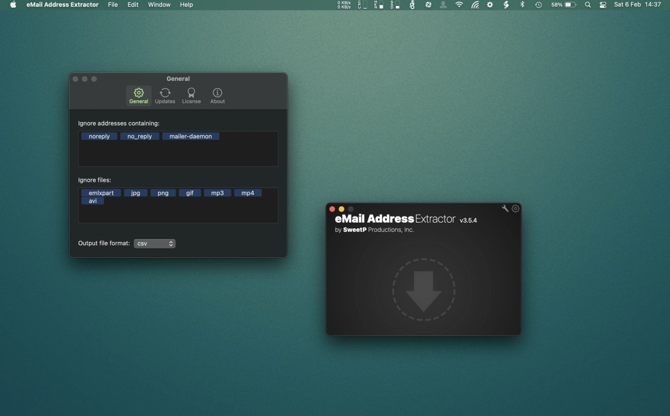Open settings via the gear icon on main window
Screen dimensions: 670x416
(x=515, y=208)
